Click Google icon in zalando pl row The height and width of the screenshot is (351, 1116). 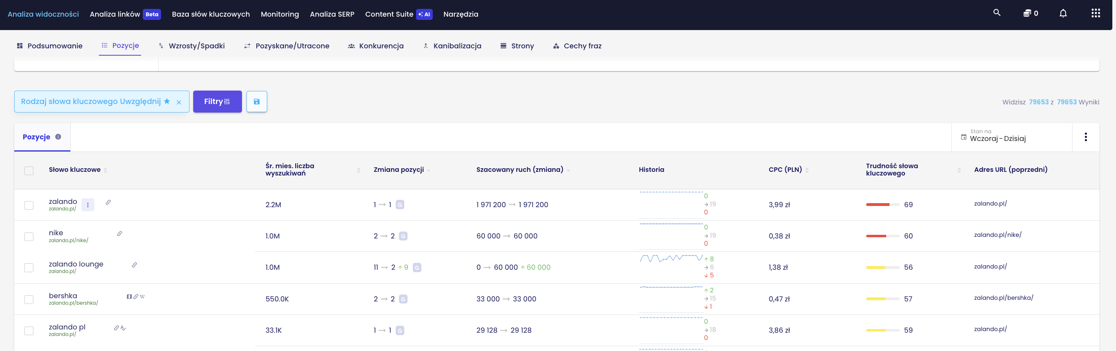pyautogui.click(x=400, y=331)
